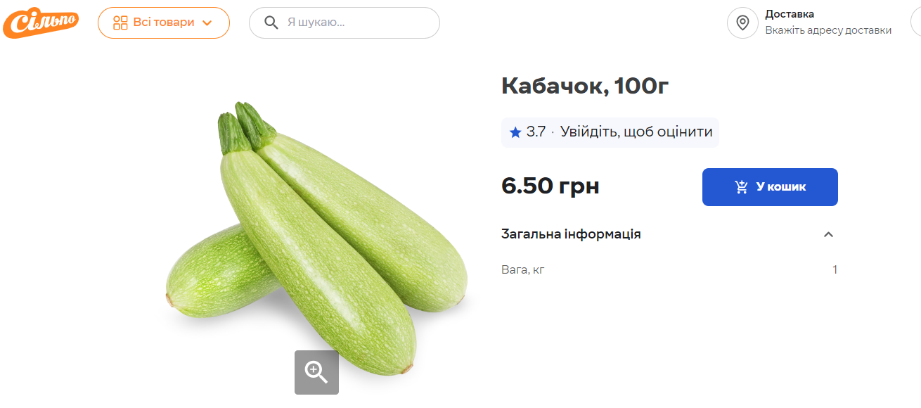Click the Кабачок, 100г product title

click(585, 86)
